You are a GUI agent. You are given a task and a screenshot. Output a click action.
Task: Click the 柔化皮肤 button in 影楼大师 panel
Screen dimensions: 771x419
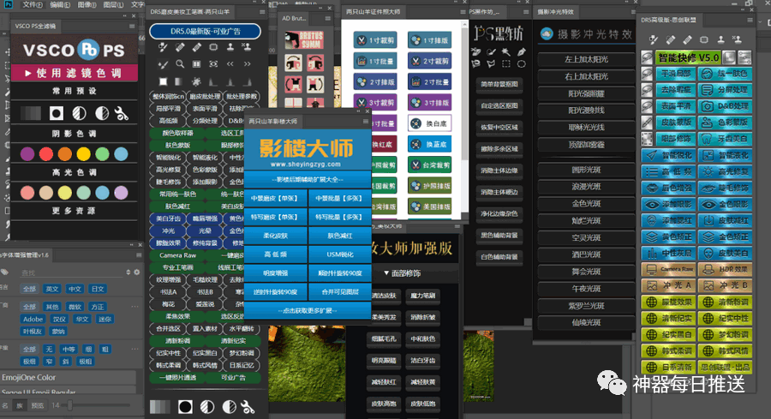click(275, 236)
